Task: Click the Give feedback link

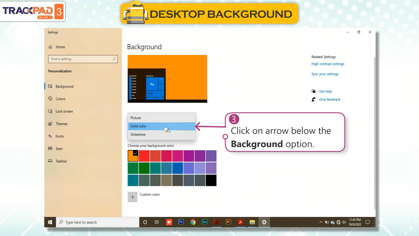Action: [x=330, y=99]
